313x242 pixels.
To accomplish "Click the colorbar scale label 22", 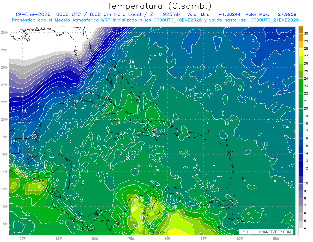I will point(306,93).
